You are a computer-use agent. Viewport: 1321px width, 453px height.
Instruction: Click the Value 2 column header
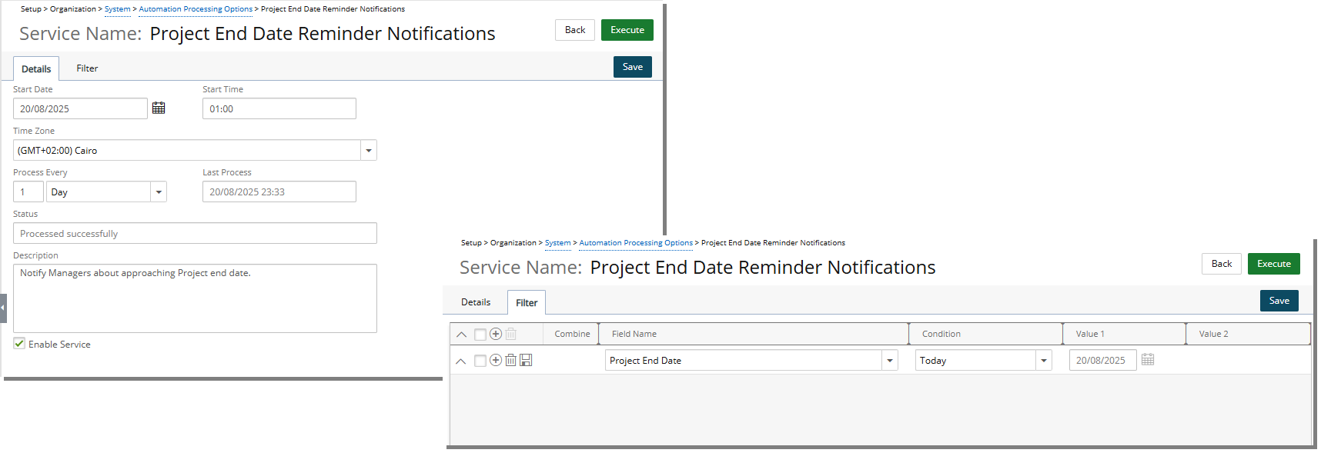click(1248, 334)
